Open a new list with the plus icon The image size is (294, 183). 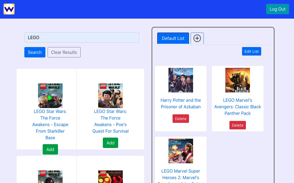(197, 38)
